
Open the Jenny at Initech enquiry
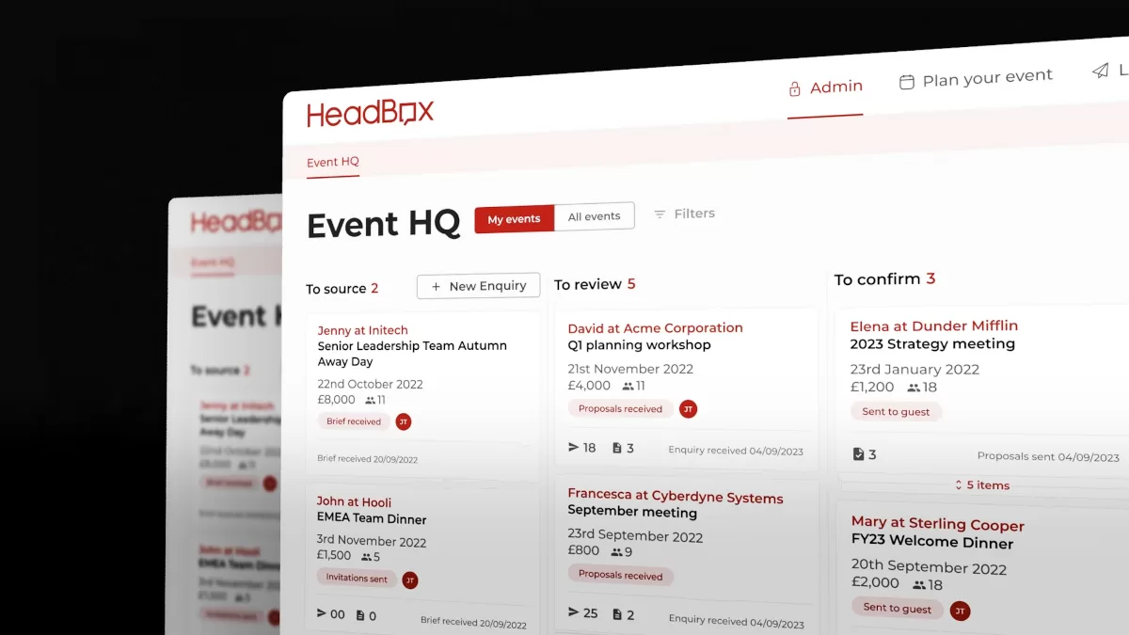pyautogui.click(x=363, y=330)
